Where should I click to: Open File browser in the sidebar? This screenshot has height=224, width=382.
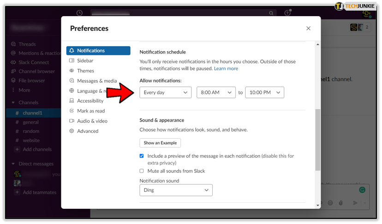point(31,81)
